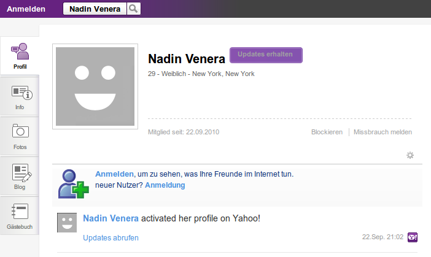Click the Missbrauch melden link
The width and height of the screenshot is (431, 257).
pyautogui.click(x=382, y=132)
